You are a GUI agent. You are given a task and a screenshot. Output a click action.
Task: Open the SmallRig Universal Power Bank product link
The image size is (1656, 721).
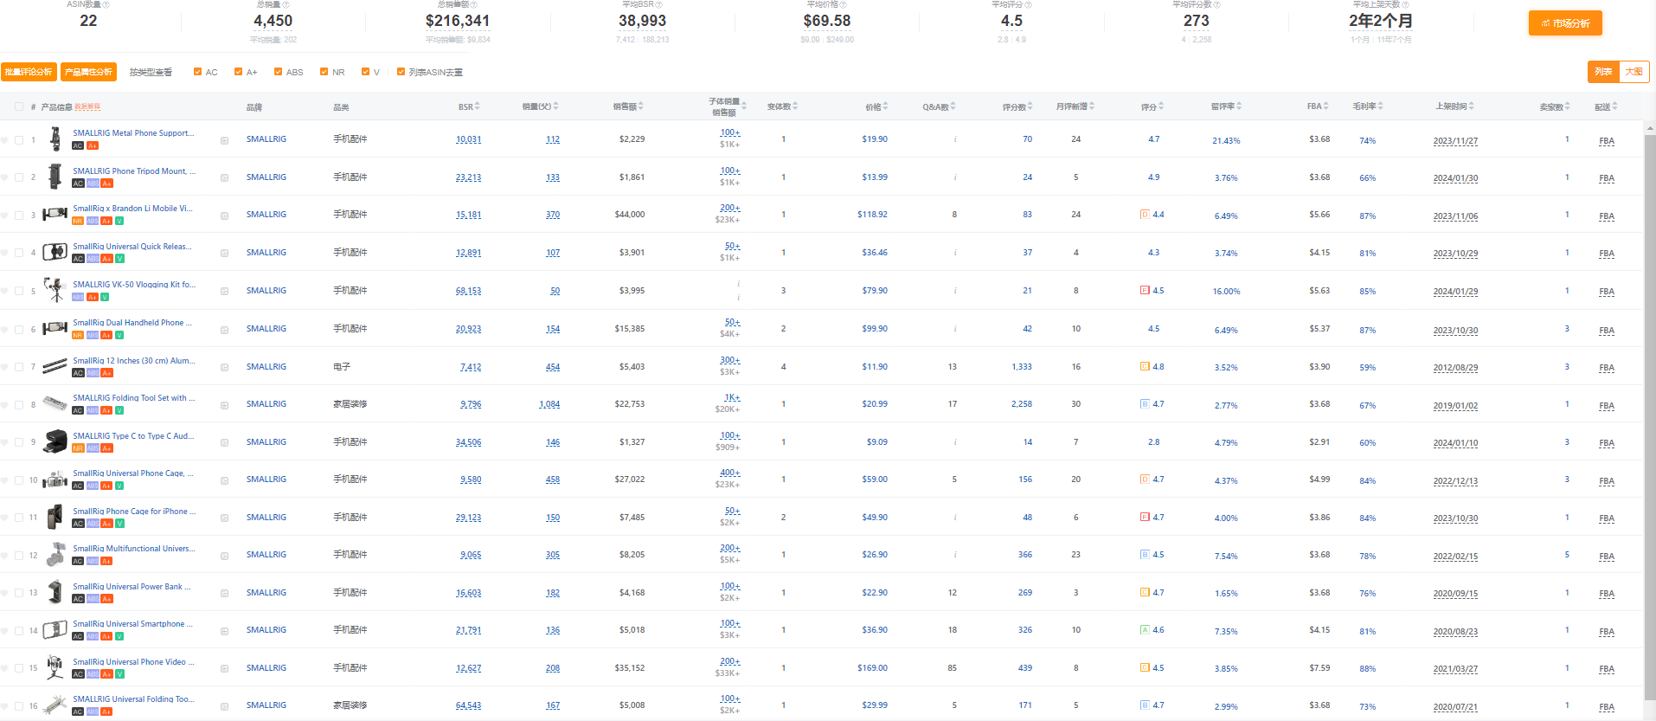tap(132, 586)
